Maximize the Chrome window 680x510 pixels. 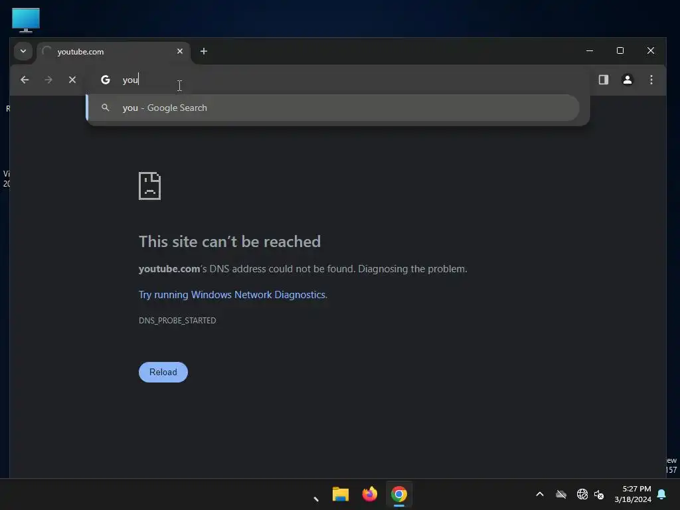620,50
